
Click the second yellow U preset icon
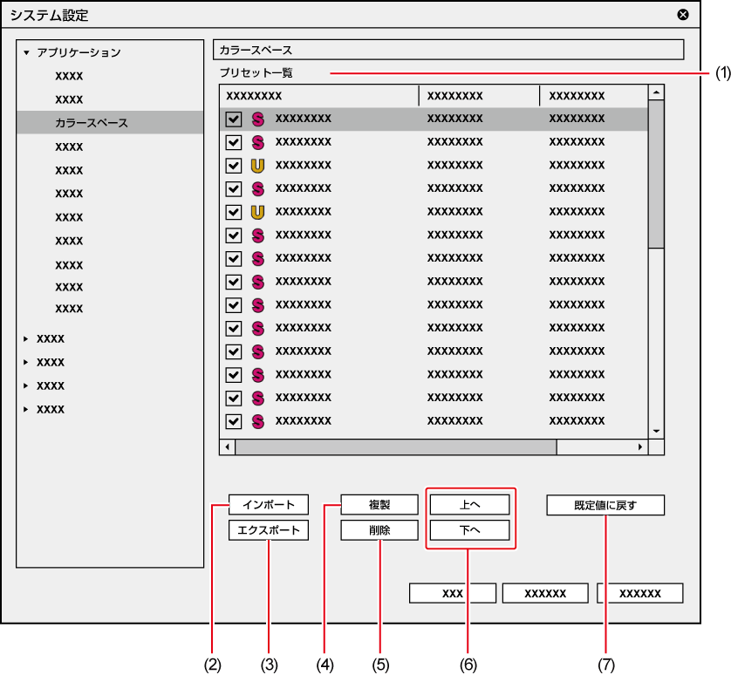[257, 212]
